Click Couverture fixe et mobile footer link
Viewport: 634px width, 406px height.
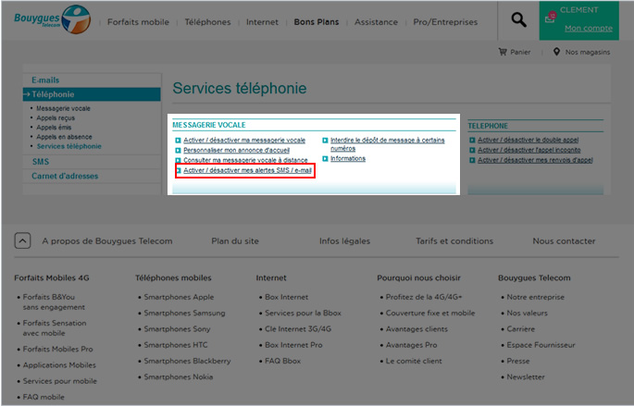click(430, 314)
